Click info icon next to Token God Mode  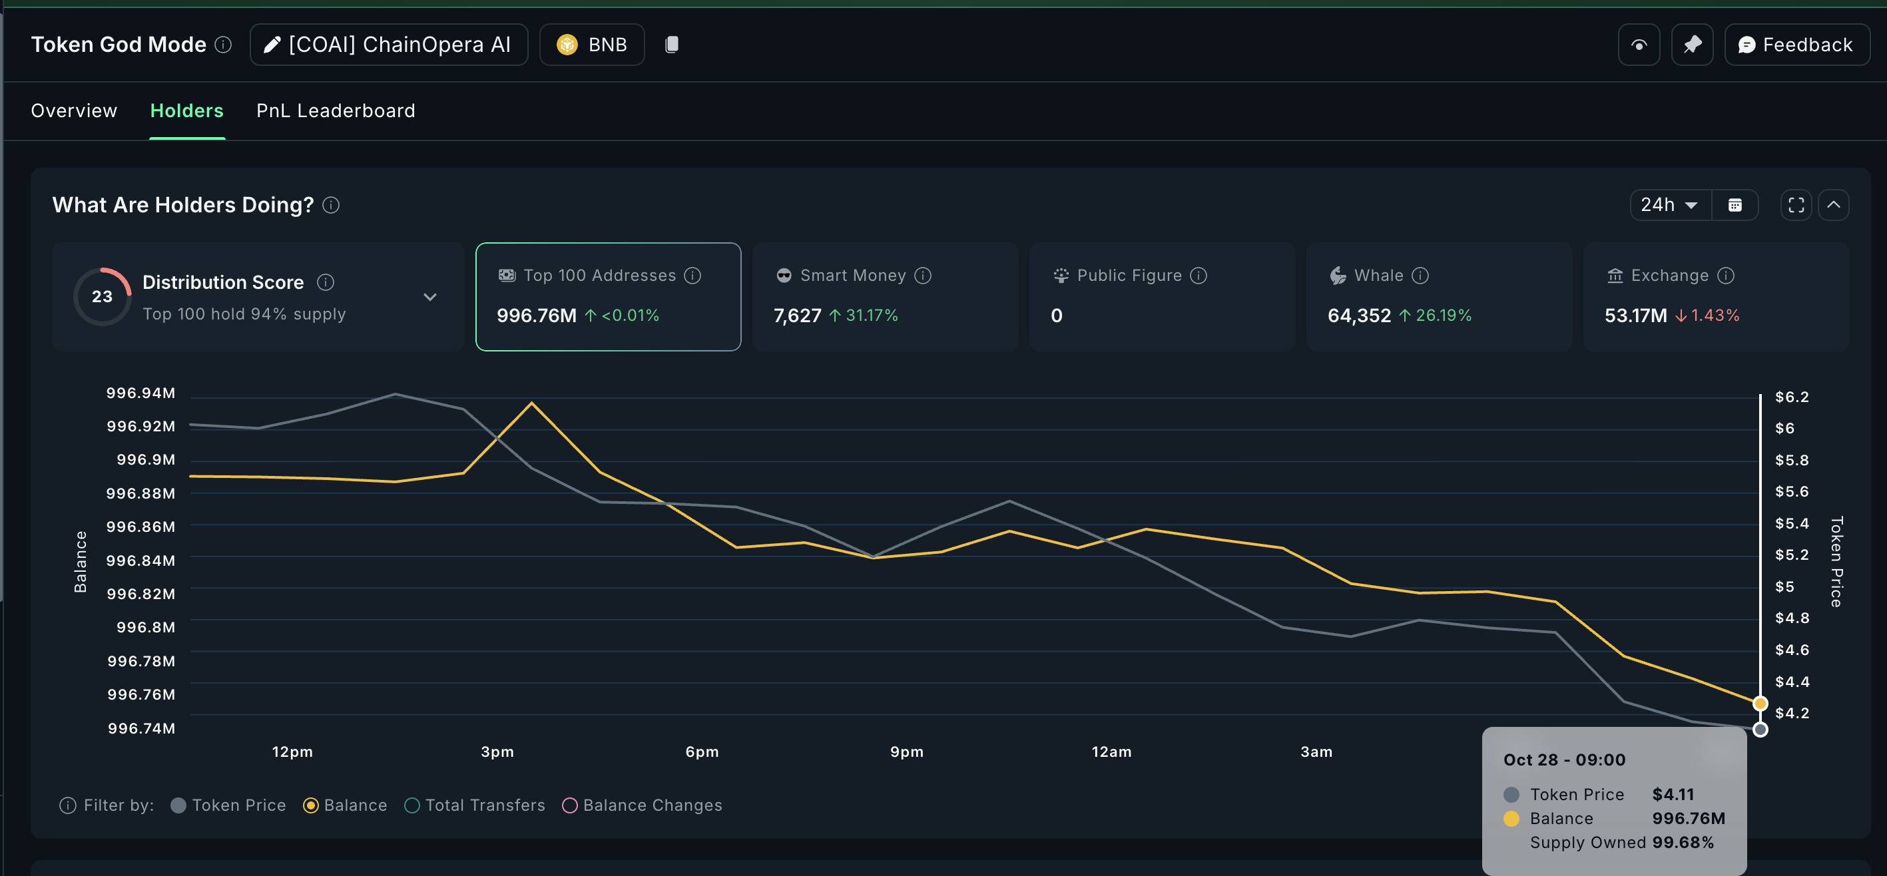pyautogui.click(x=224, y=45)
